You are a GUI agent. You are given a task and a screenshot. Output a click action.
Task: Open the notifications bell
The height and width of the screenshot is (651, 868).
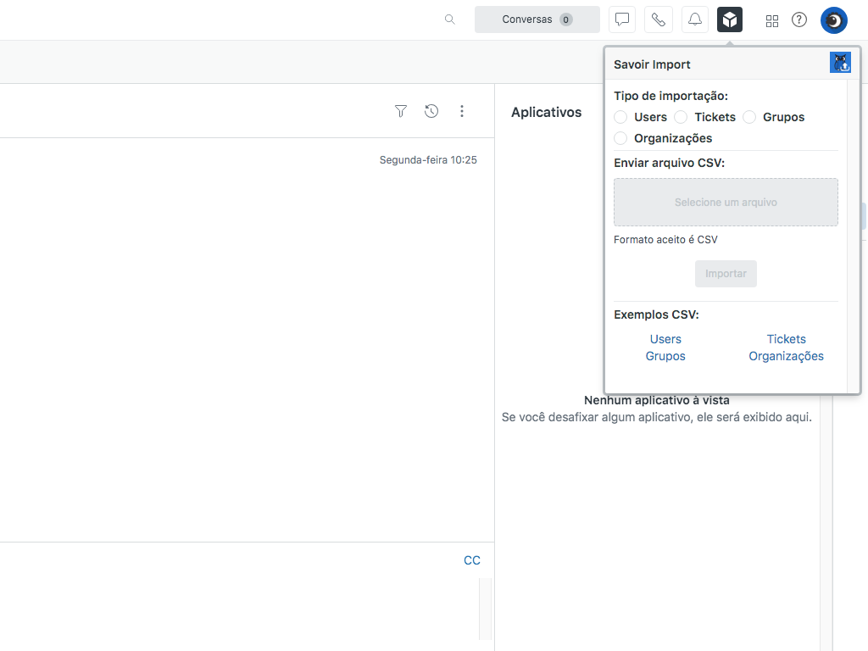point(695,19)
